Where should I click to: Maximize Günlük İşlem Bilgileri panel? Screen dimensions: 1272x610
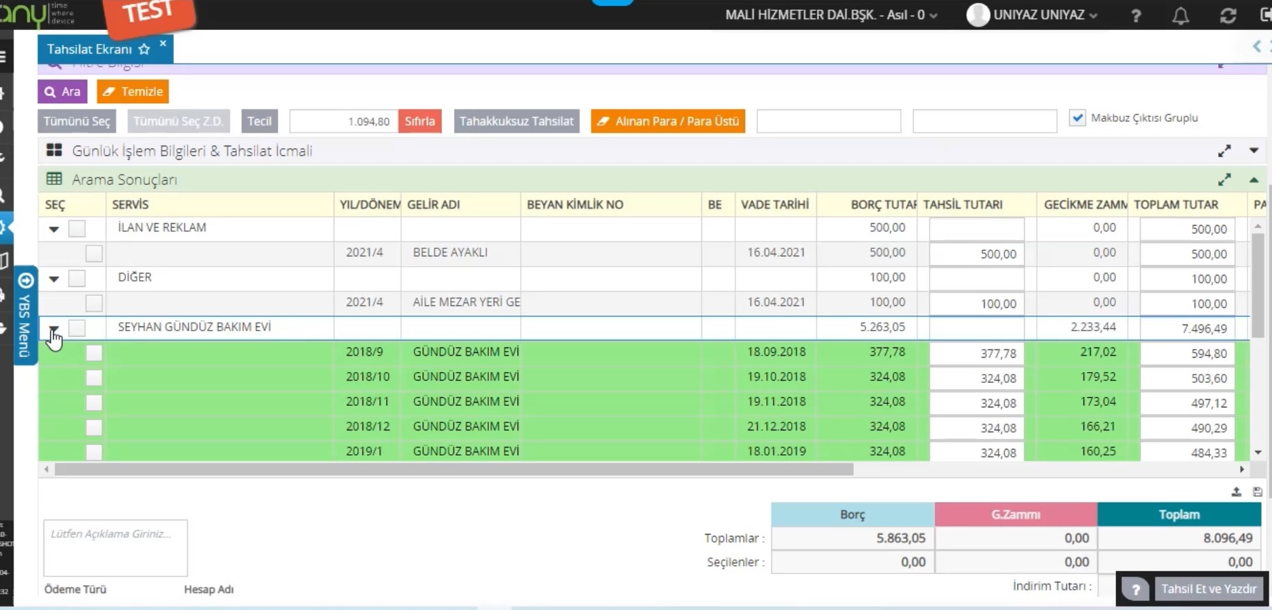click(1224, 151)
